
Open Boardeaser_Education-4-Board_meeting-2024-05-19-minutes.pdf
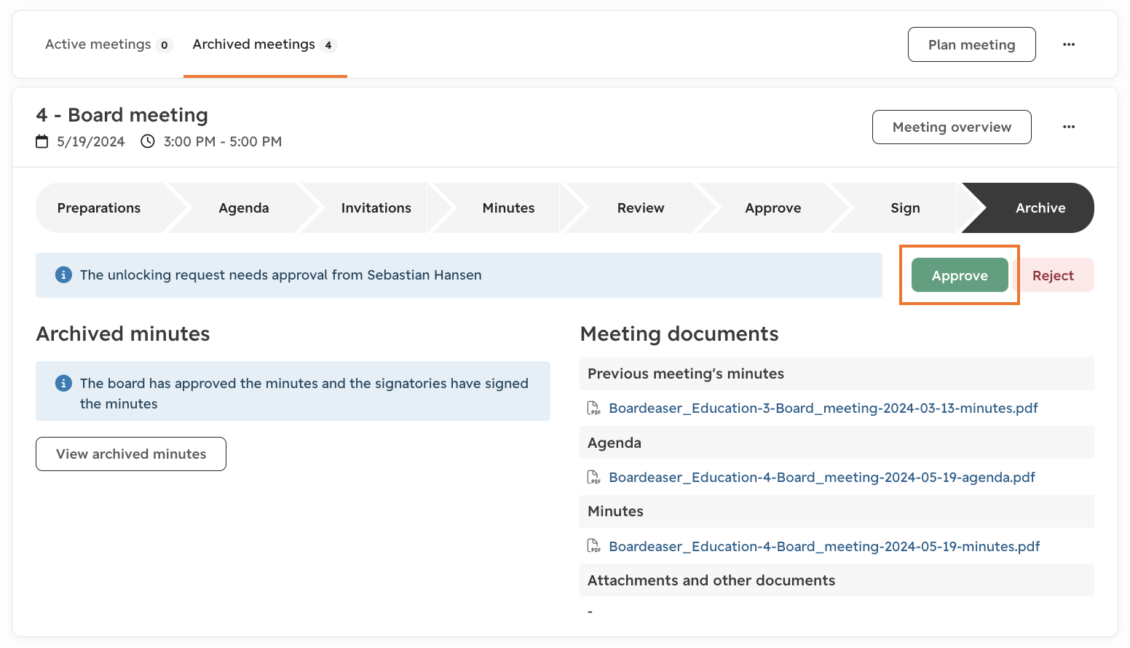pos(824,547)
